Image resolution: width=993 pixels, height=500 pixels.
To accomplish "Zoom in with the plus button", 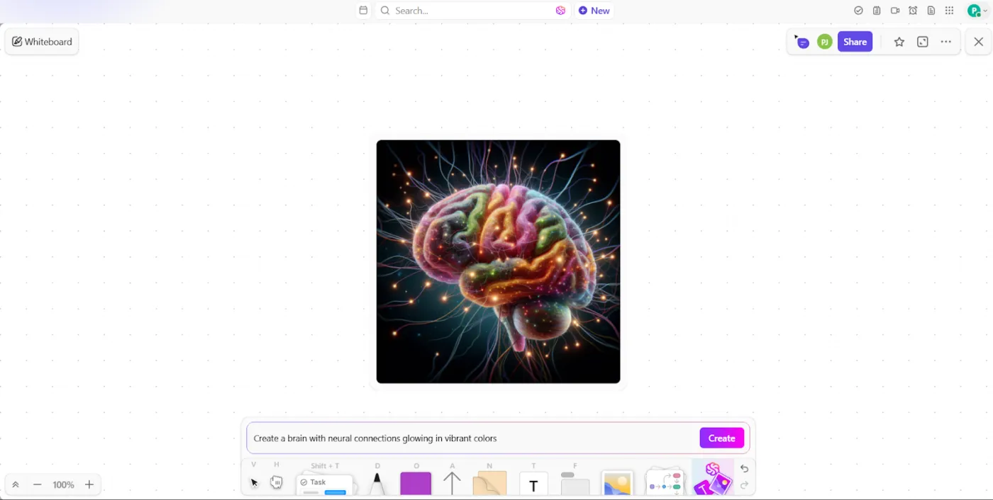I will (89, 484).
